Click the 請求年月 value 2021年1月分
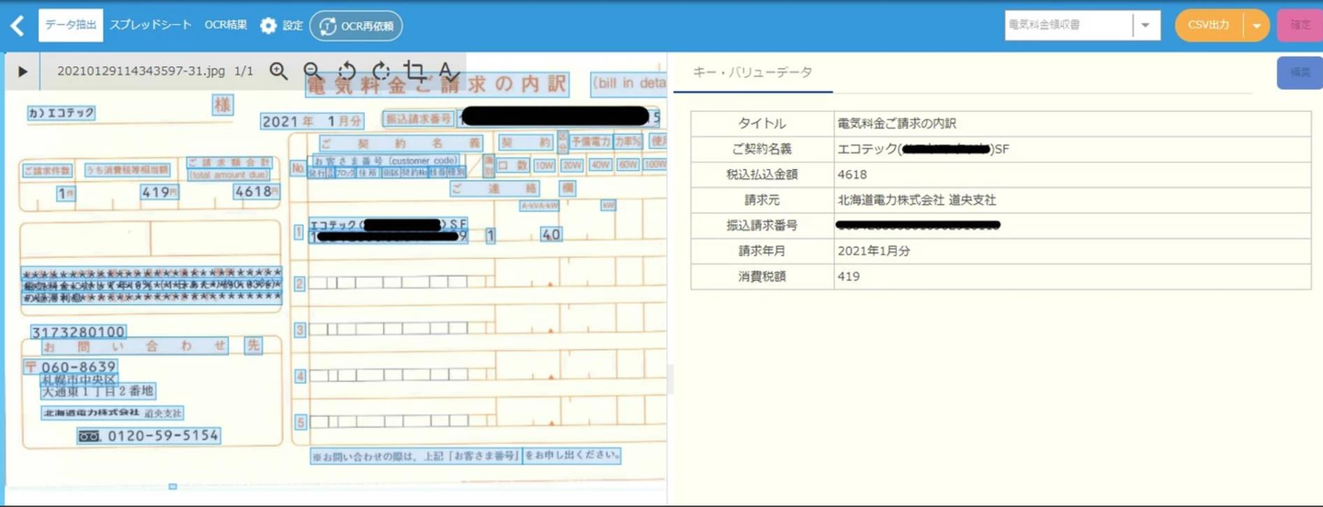The image size is (1323, 507). tap(874, 250)
